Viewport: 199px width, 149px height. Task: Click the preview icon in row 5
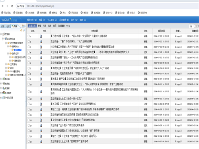click(41, 58)
